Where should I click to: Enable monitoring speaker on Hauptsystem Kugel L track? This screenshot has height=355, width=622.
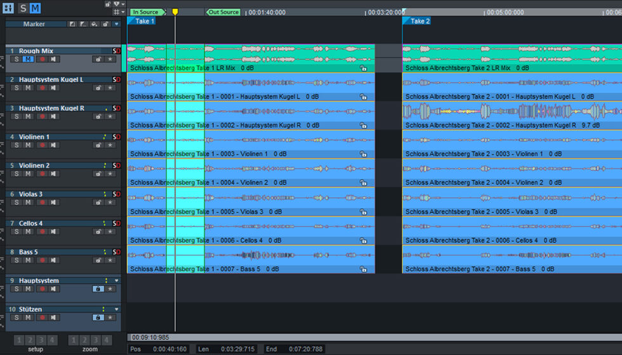pos(54,88)
